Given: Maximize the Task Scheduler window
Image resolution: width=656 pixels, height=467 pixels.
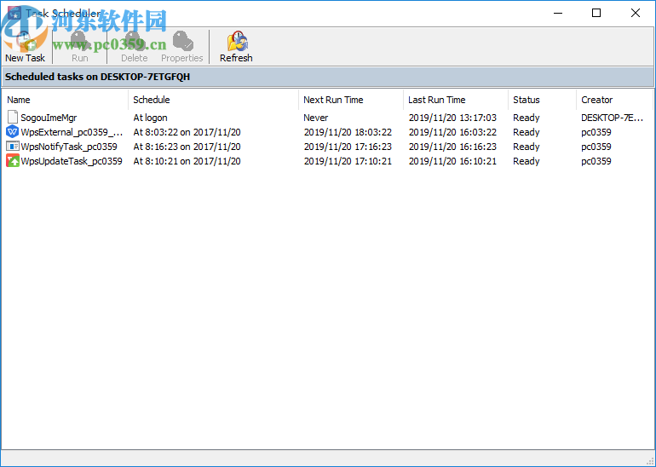Looking at the screenshot, I should tap(596, 13).
